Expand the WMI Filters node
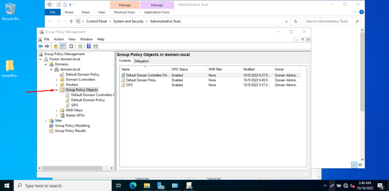This screenshot has height=191, width=389. pyautogui.click(x=56, y=111)
